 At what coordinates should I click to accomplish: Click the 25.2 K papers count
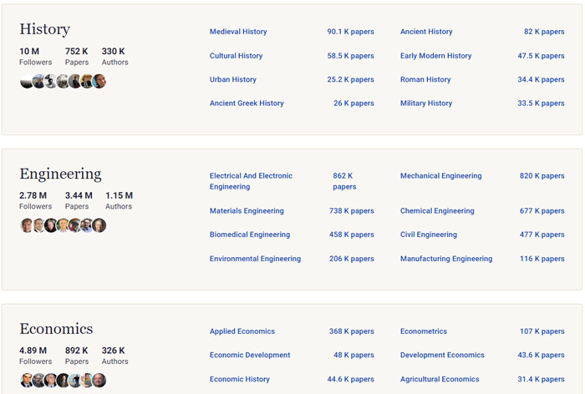[350, 79]
